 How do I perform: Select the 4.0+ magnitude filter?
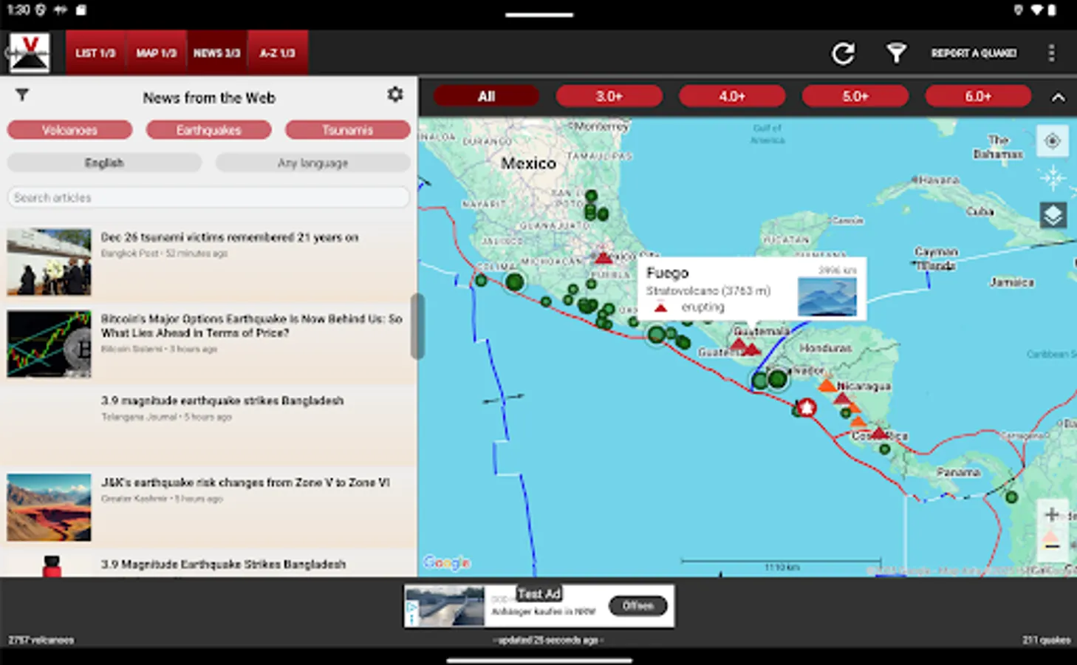coord(732,95)
